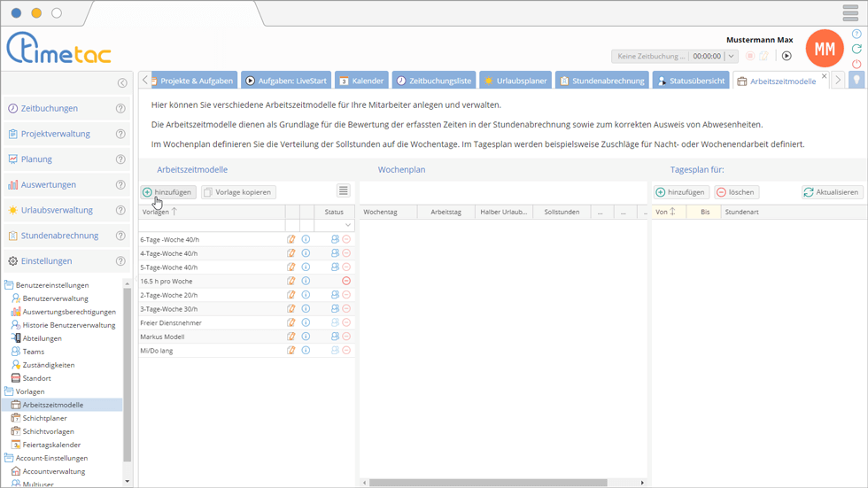Click the green refresh icon at top right

pos(856,49)
